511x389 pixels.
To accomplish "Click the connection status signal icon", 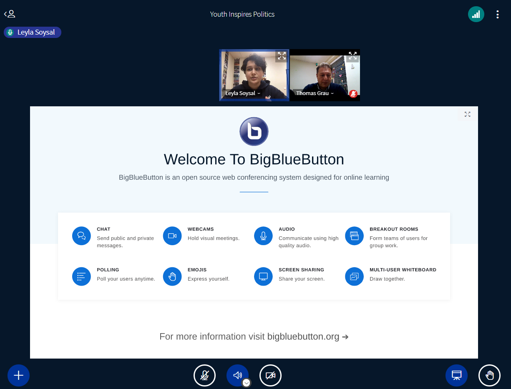I will pos(476,14).
